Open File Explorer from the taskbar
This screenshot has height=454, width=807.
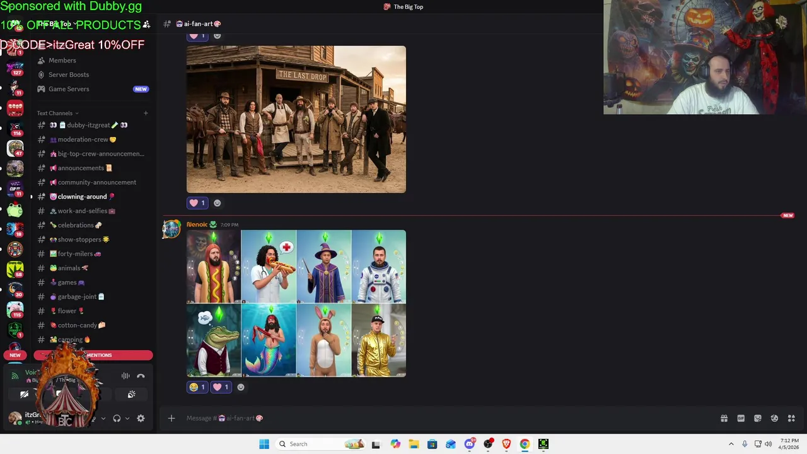point(414,444)
